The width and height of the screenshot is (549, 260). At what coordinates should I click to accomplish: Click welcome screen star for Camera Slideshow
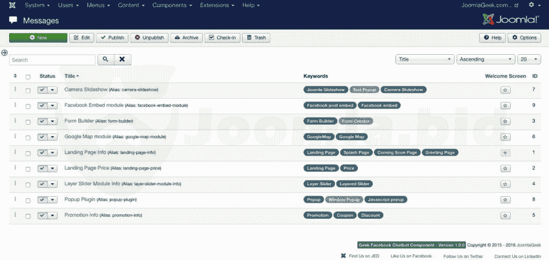[504, 90]
